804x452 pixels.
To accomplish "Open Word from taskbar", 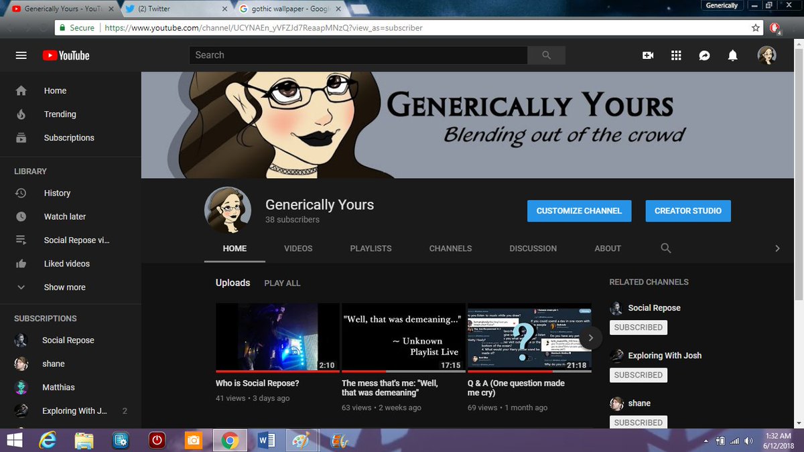I will (x=266, y=440).
